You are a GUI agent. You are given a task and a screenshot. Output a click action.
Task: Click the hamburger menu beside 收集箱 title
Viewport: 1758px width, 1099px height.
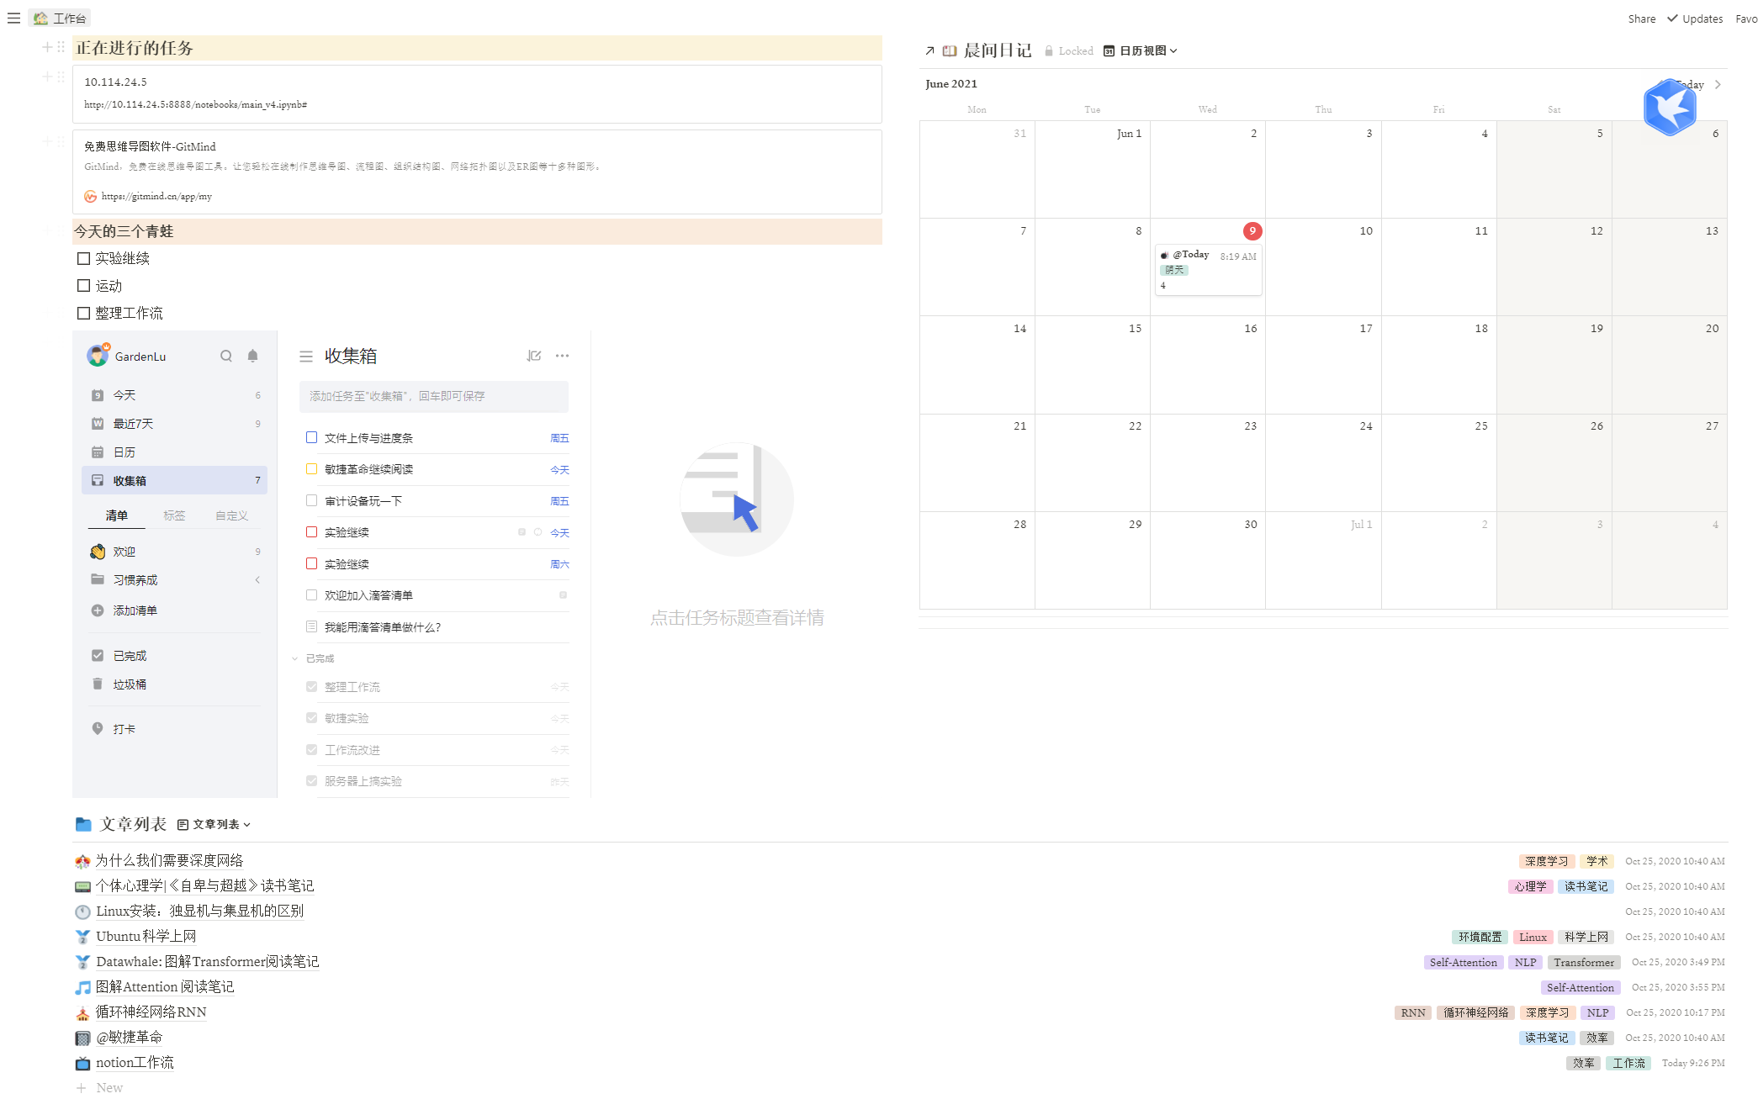pos(306,356)
